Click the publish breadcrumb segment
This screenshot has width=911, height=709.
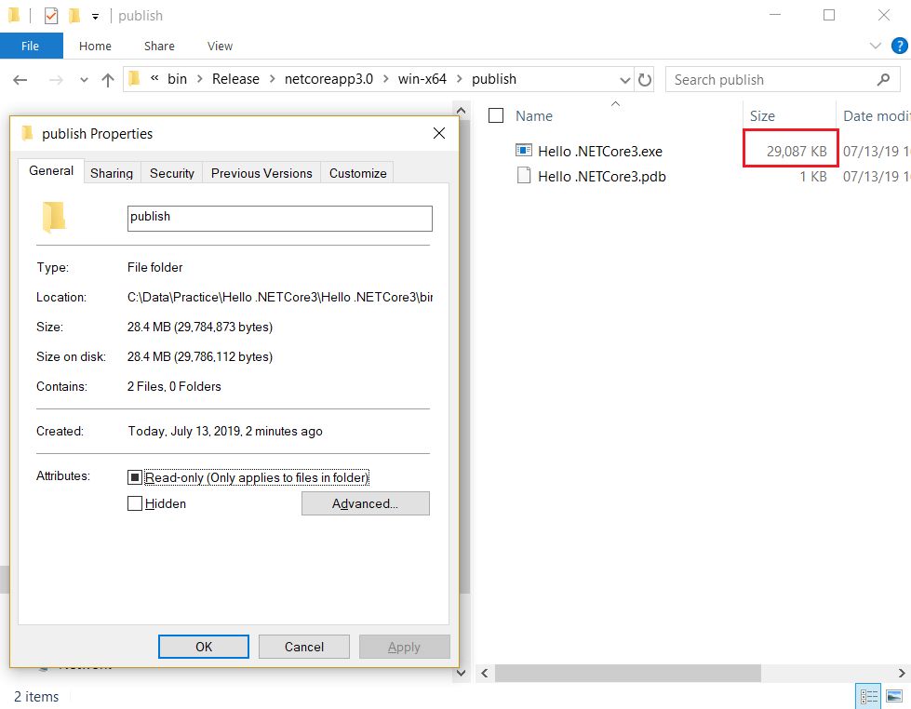(x=494, y=79)
